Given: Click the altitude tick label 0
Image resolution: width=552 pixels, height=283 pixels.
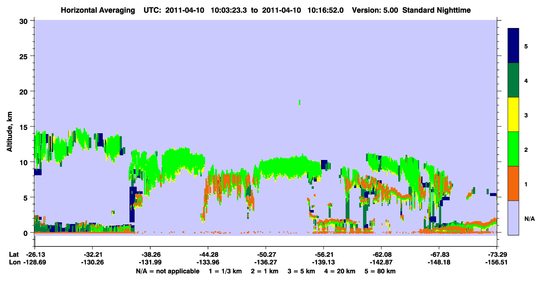Looking at the screenshot, I should (x=27, y=233).
